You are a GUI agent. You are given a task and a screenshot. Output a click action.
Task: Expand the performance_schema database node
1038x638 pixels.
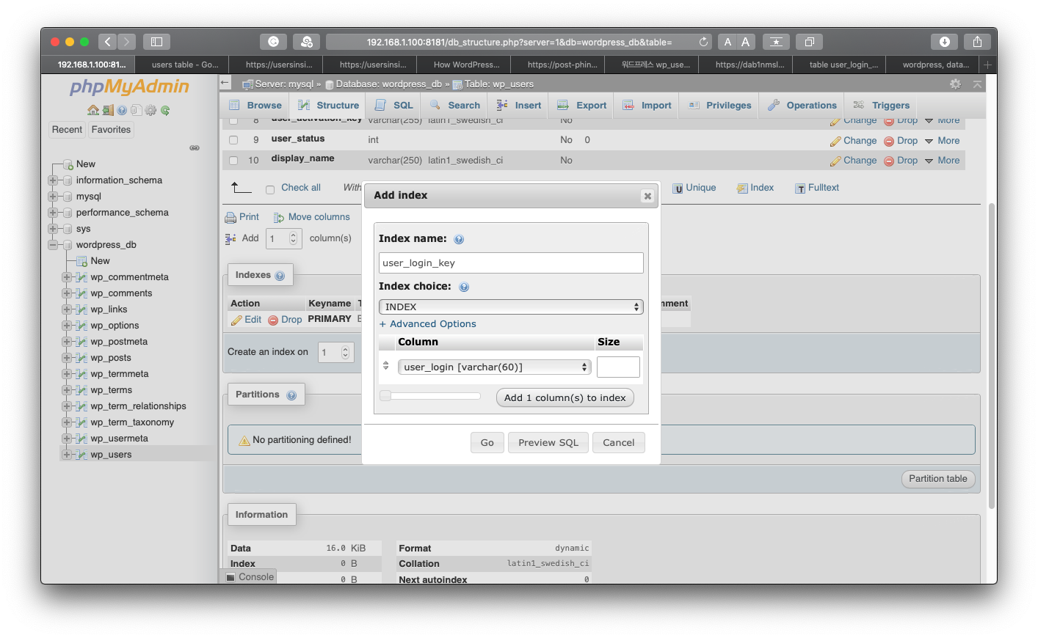click(53, 213)
